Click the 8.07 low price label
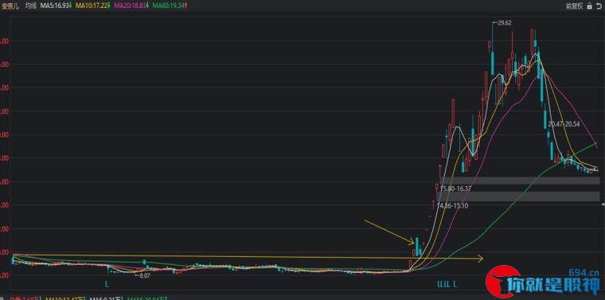The image size is (605, 300). pyautogui.click(x=144, y=276)
